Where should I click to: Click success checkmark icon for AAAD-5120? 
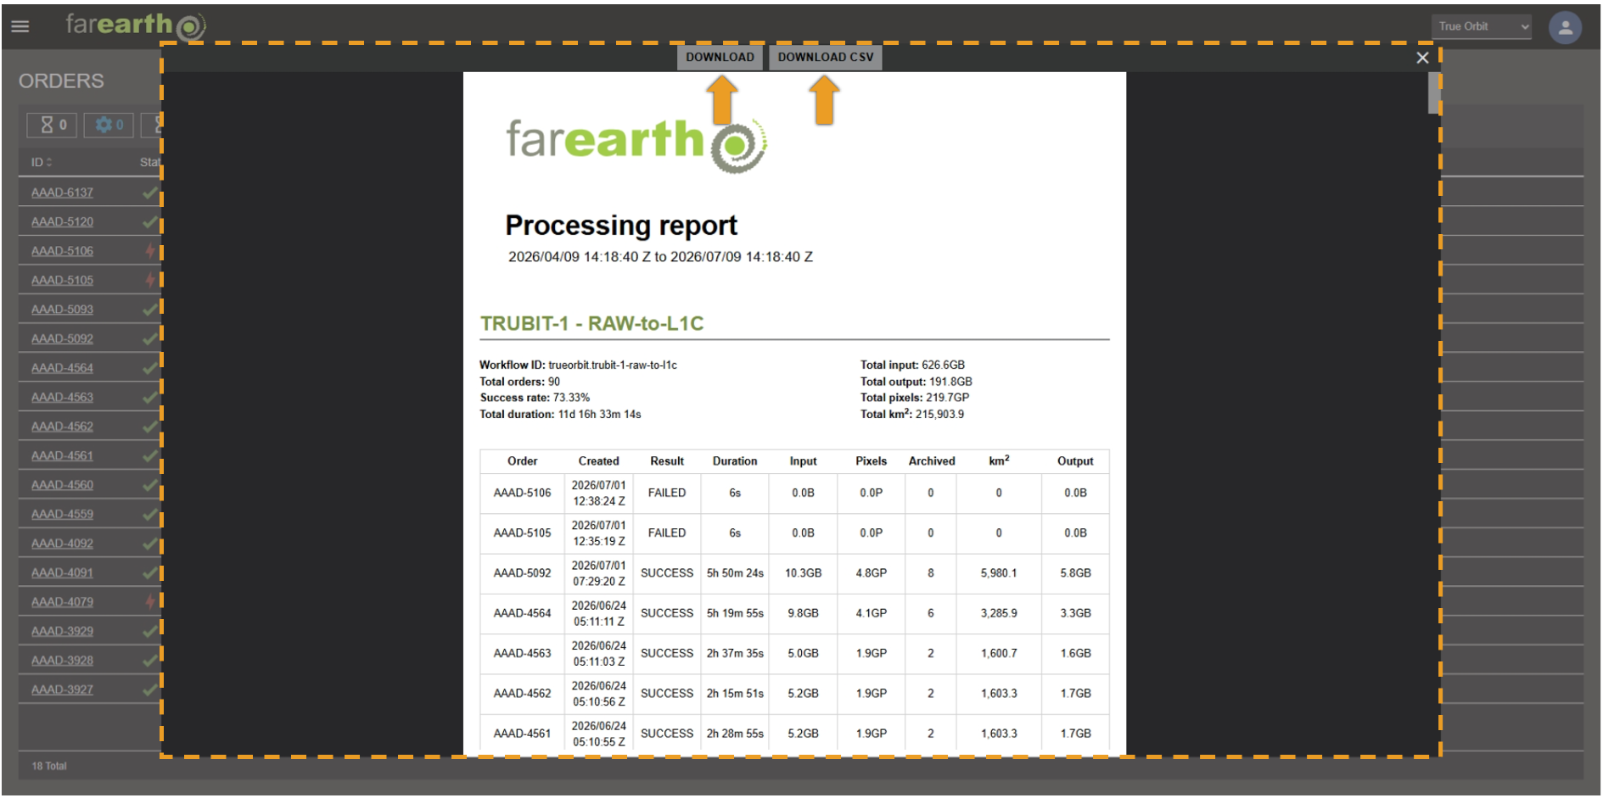pyautogui.click(x=150, y=222)
